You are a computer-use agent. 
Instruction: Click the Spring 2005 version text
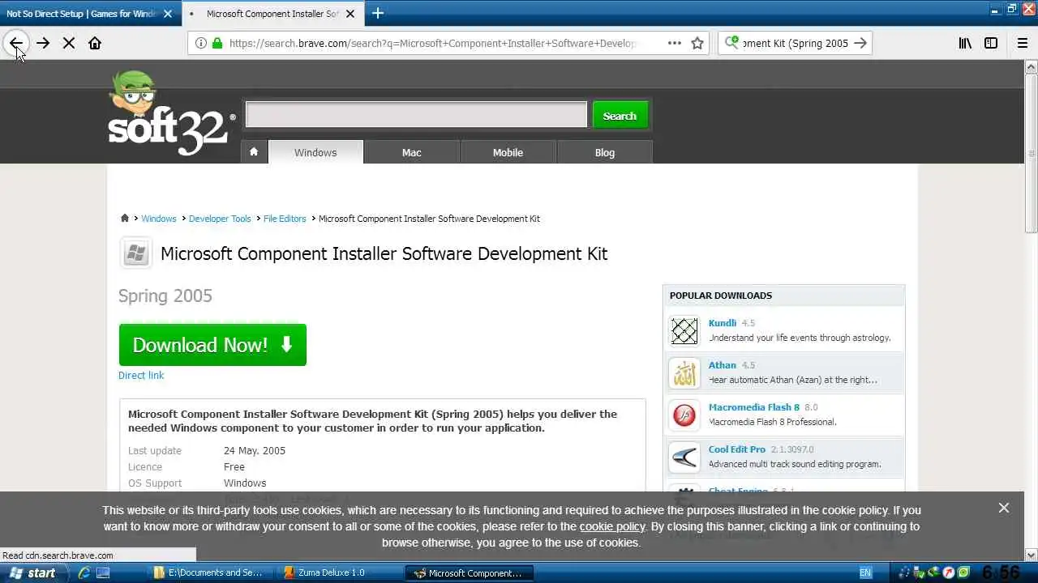tap(165, 296)
